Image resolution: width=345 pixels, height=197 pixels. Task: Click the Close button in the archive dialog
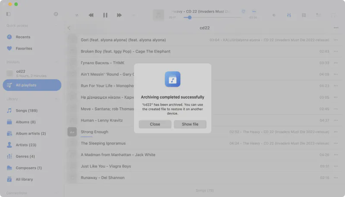(x=155, y=124)
